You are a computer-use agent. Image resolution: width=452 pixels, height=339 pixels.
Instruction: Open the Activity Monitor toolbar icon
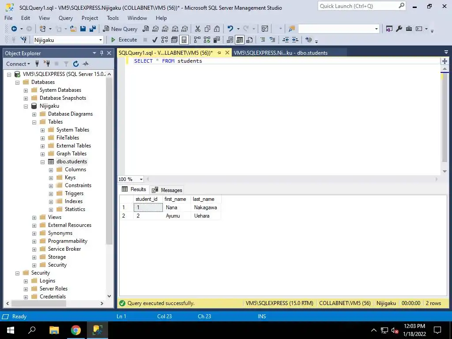(x=265, y=29)
